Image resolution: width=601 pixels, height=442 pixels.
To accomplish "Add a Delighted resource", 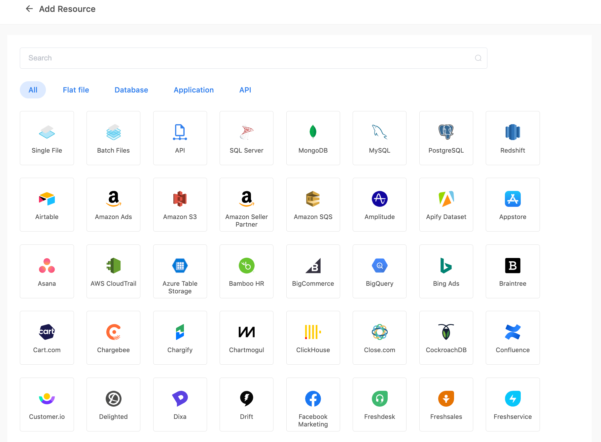I will tap(114, 405).
